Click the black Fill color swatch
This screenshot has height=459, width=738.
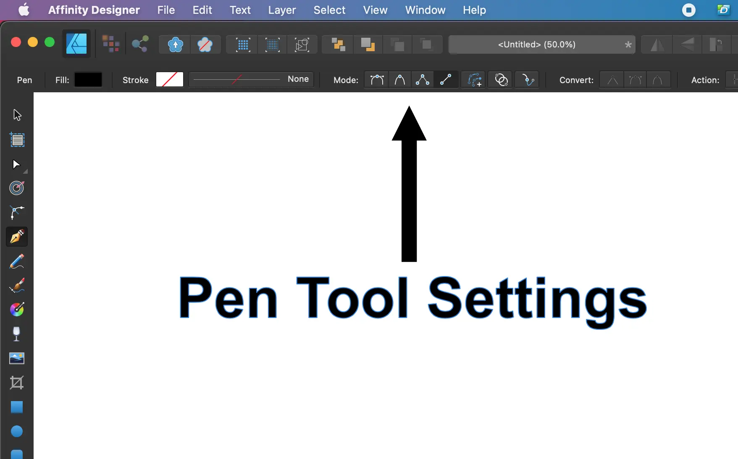[88, 80]
